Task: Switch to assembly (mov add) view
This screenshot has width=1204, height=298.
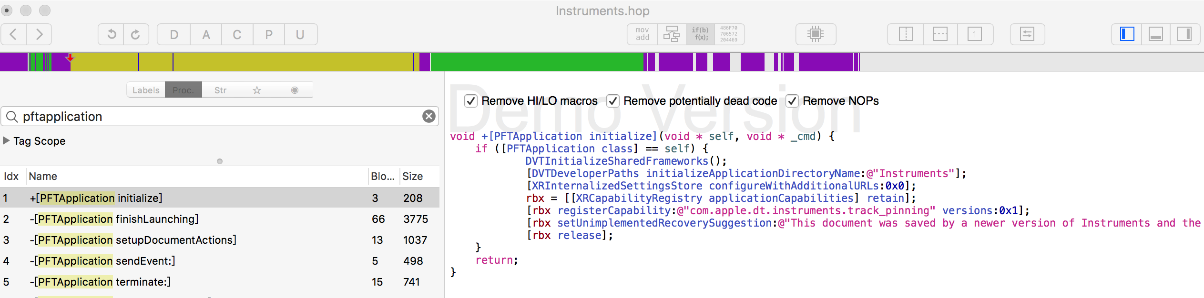Action: pos(642,34)
